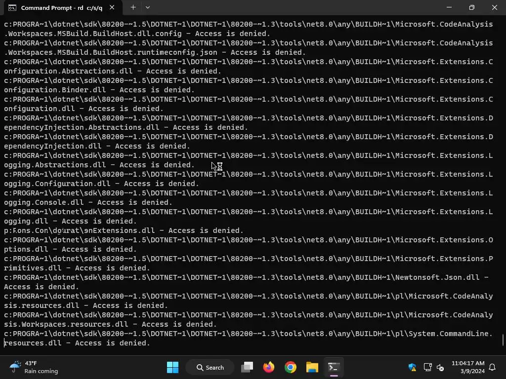Open the weather widget showing 43°F

pos(34,367)
